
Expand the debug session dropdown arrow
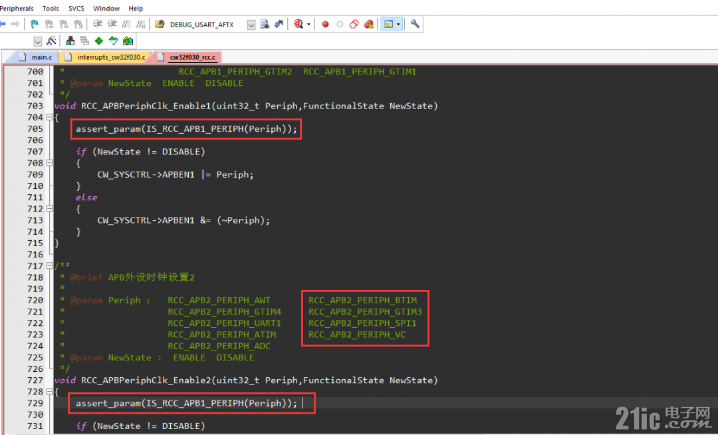tap(309, 24)
